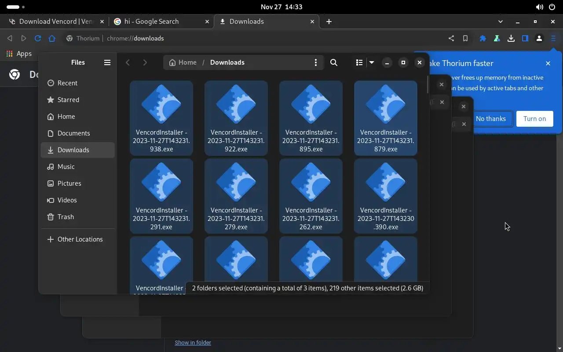Open Home in the sidebar
Viewport: 563px width, 352px height.
click(78, 117)
